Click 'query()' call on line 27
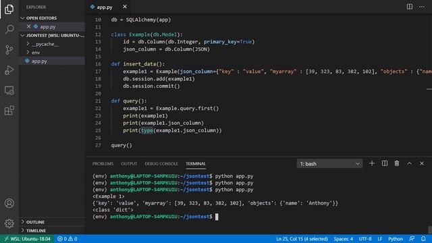 pyautogui.click(x=122, y=145)
